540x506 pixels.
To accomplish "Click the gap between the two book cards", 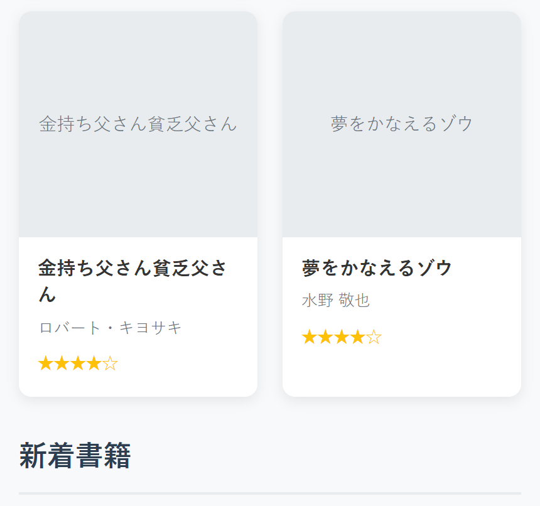I will click(x=270, y=204).
